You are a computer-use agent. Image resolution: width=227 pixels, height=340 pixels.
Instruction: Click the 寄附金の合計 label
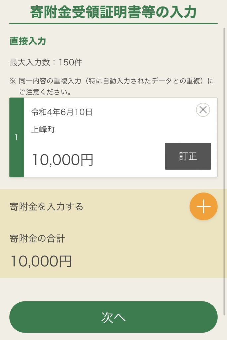[x=37, y=238]
